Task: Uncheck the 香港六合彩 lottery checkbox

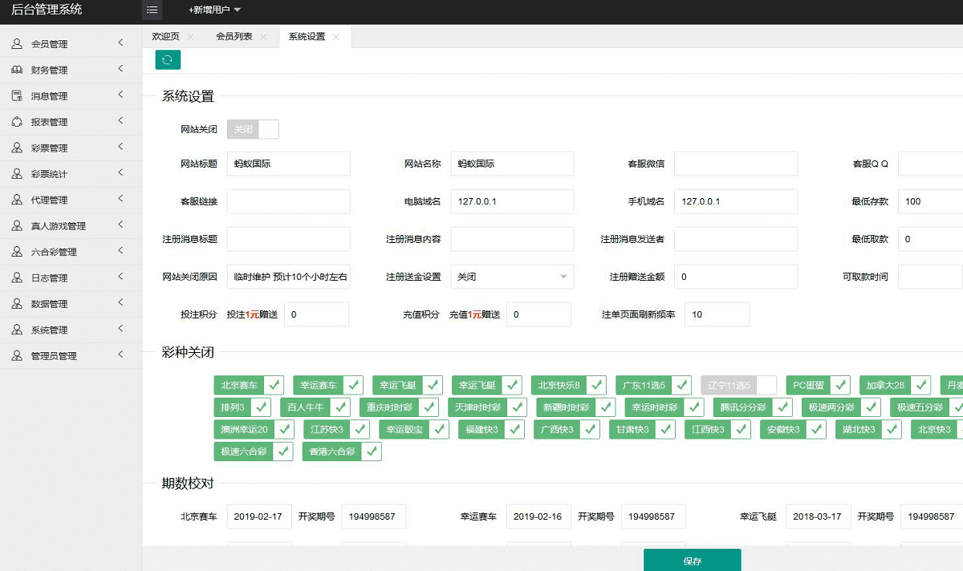Action: [371, 452]
